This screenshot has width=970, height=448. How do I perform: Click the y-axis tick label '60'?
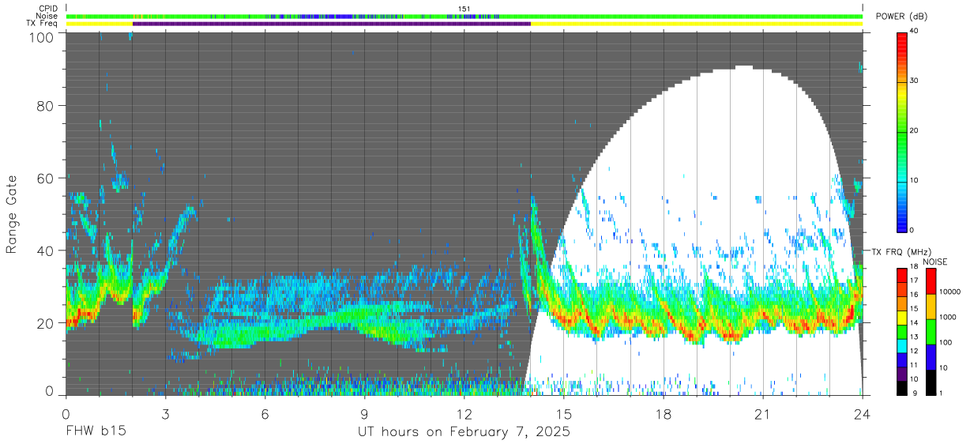coord(46,178)
